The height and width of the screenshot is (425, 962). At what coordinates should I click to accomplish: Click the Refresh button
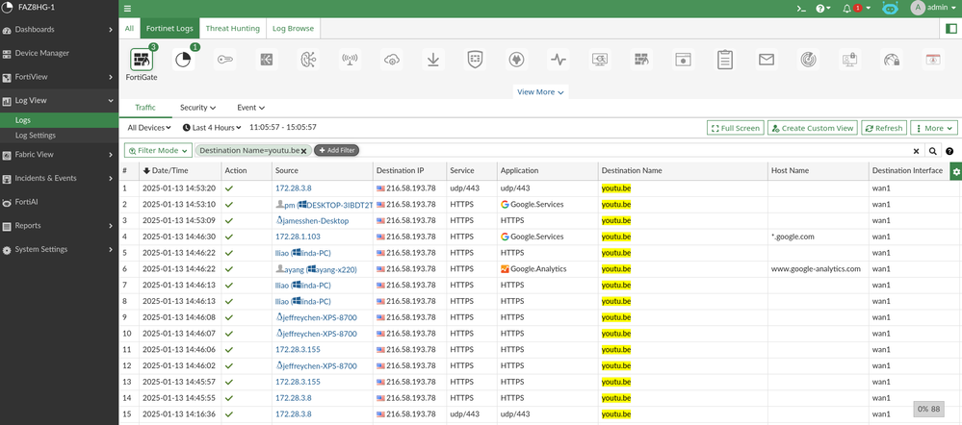click(x=883, y=128)
